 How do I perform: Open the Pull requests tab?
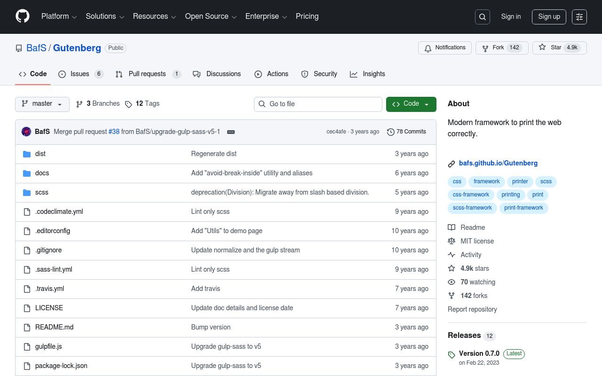[148, 74]
